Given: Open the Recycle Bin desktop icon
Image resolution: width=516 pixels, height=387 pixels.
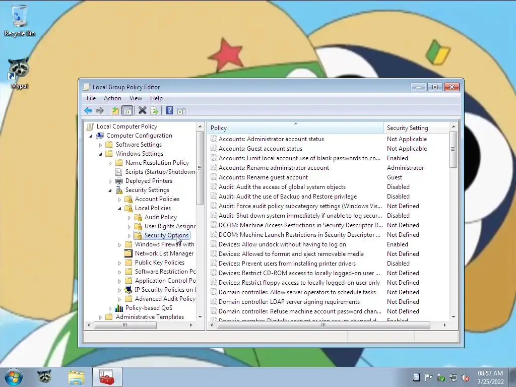Looking at the screenshot, I should [20, 20].
